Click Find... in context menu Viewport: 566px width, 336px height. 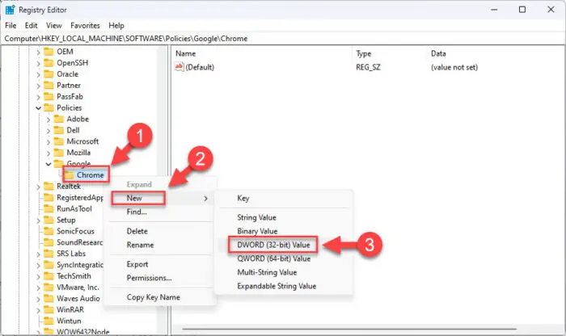[137, 212]
